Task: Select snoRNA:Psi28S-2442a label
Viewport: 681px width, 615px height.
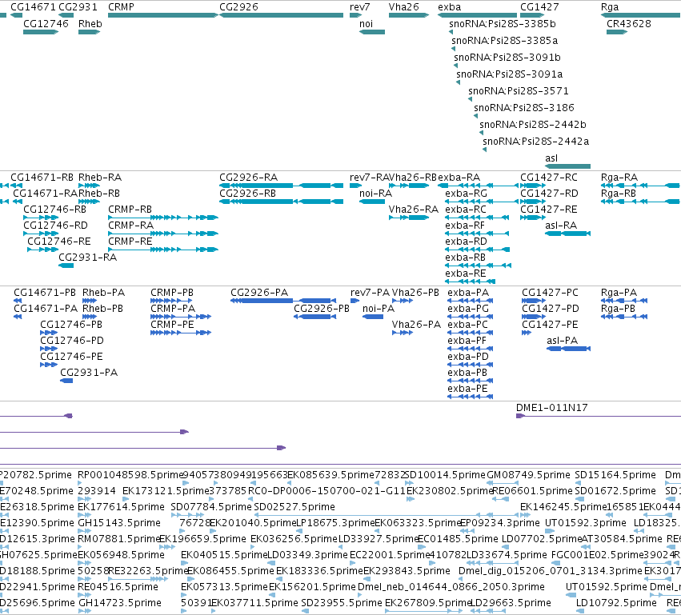Action: click(536, 142)
